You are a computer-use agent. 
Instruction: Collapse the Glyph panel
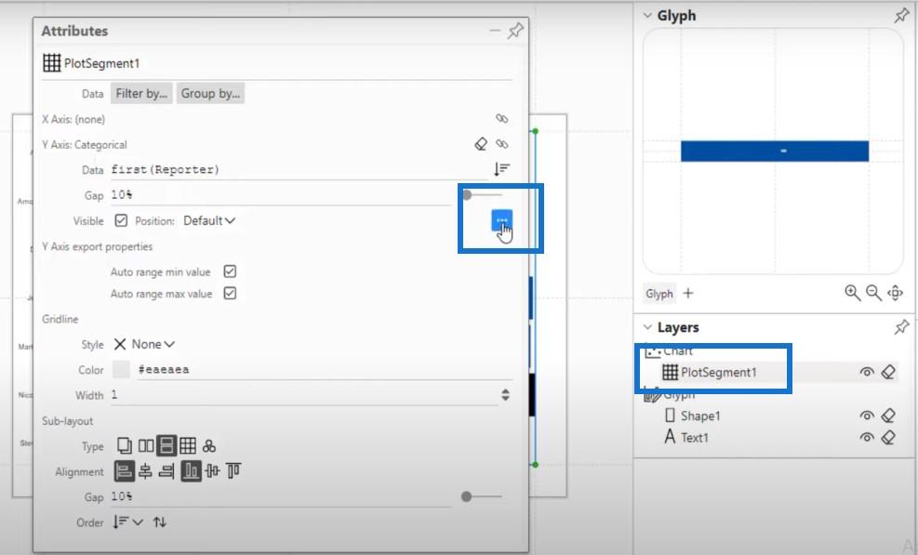pos(647,16)
